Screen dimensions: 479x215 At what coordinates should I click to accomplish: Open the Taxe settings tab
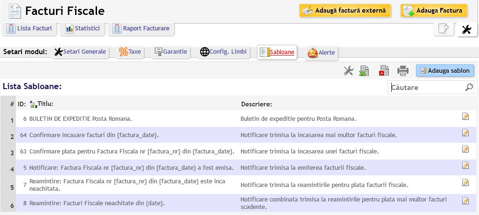130,52
